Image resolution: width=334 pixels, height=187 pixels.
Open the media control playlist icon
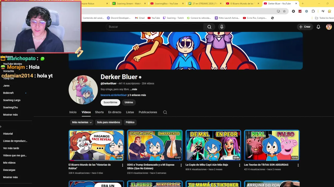tap(323, 11)
